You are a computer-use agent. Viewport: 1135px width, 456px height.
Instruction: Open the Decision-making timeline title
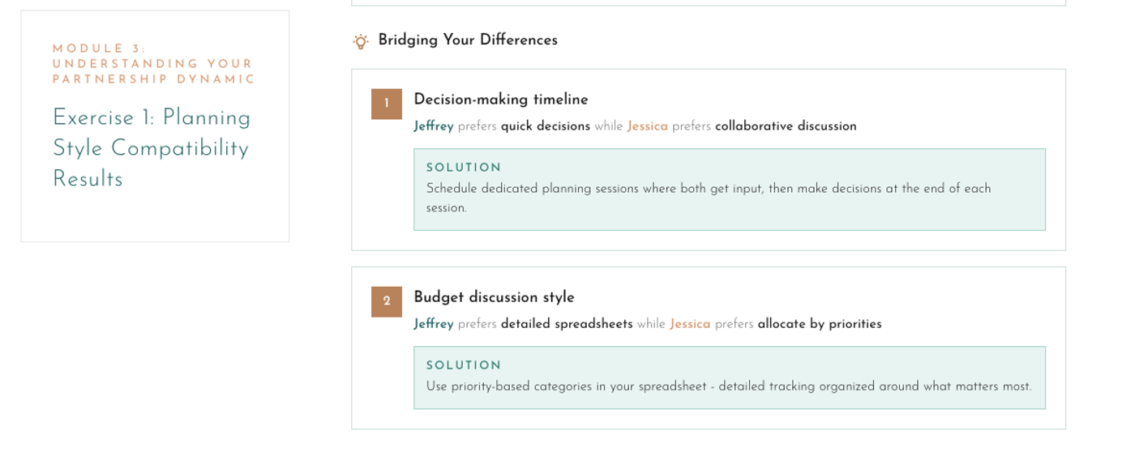point(501,99)
